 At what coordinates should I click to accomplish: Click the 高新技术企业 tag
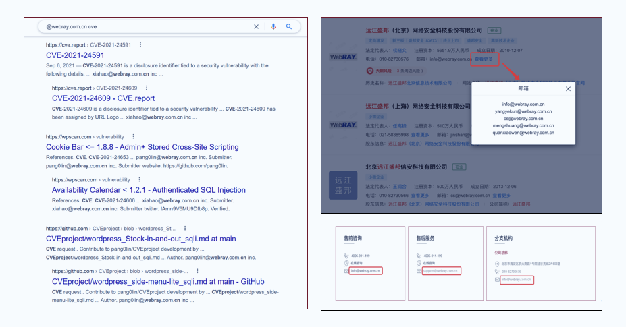pyautogui.click(x=502, y=40)
